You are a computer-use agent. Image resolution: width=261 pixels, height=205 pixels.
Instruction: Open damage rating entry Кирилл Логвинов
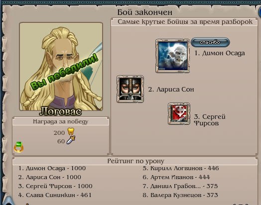coord(181,168)
